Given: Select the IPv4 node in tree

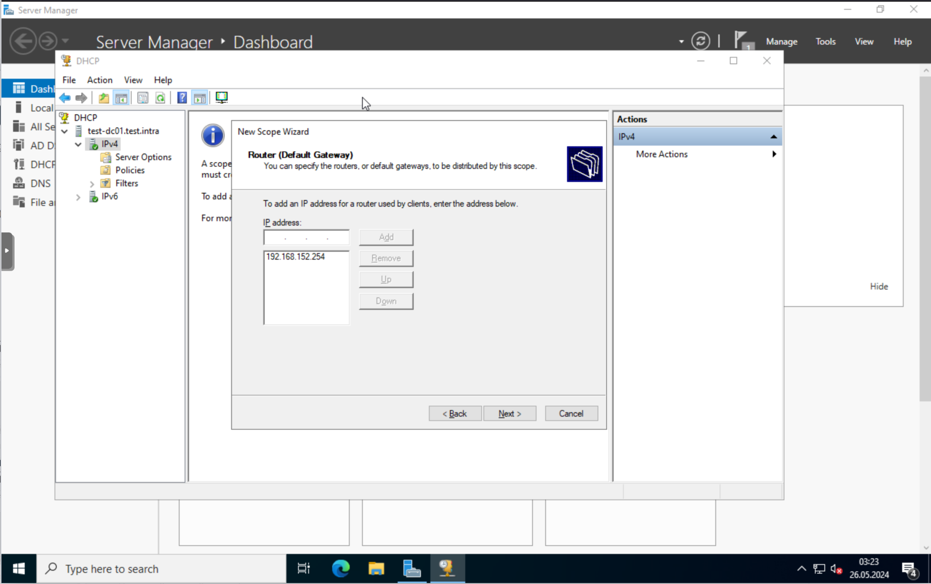Looking at the screenshot, I should coord(110,144).
